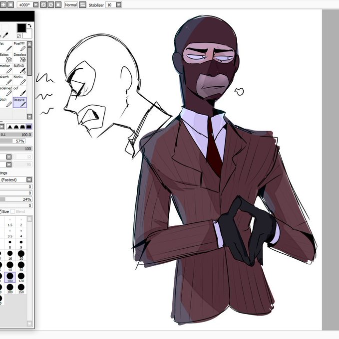The image size is (339, 339).
Task: Select the BLEND brush tool
Action: click(19, 69)
